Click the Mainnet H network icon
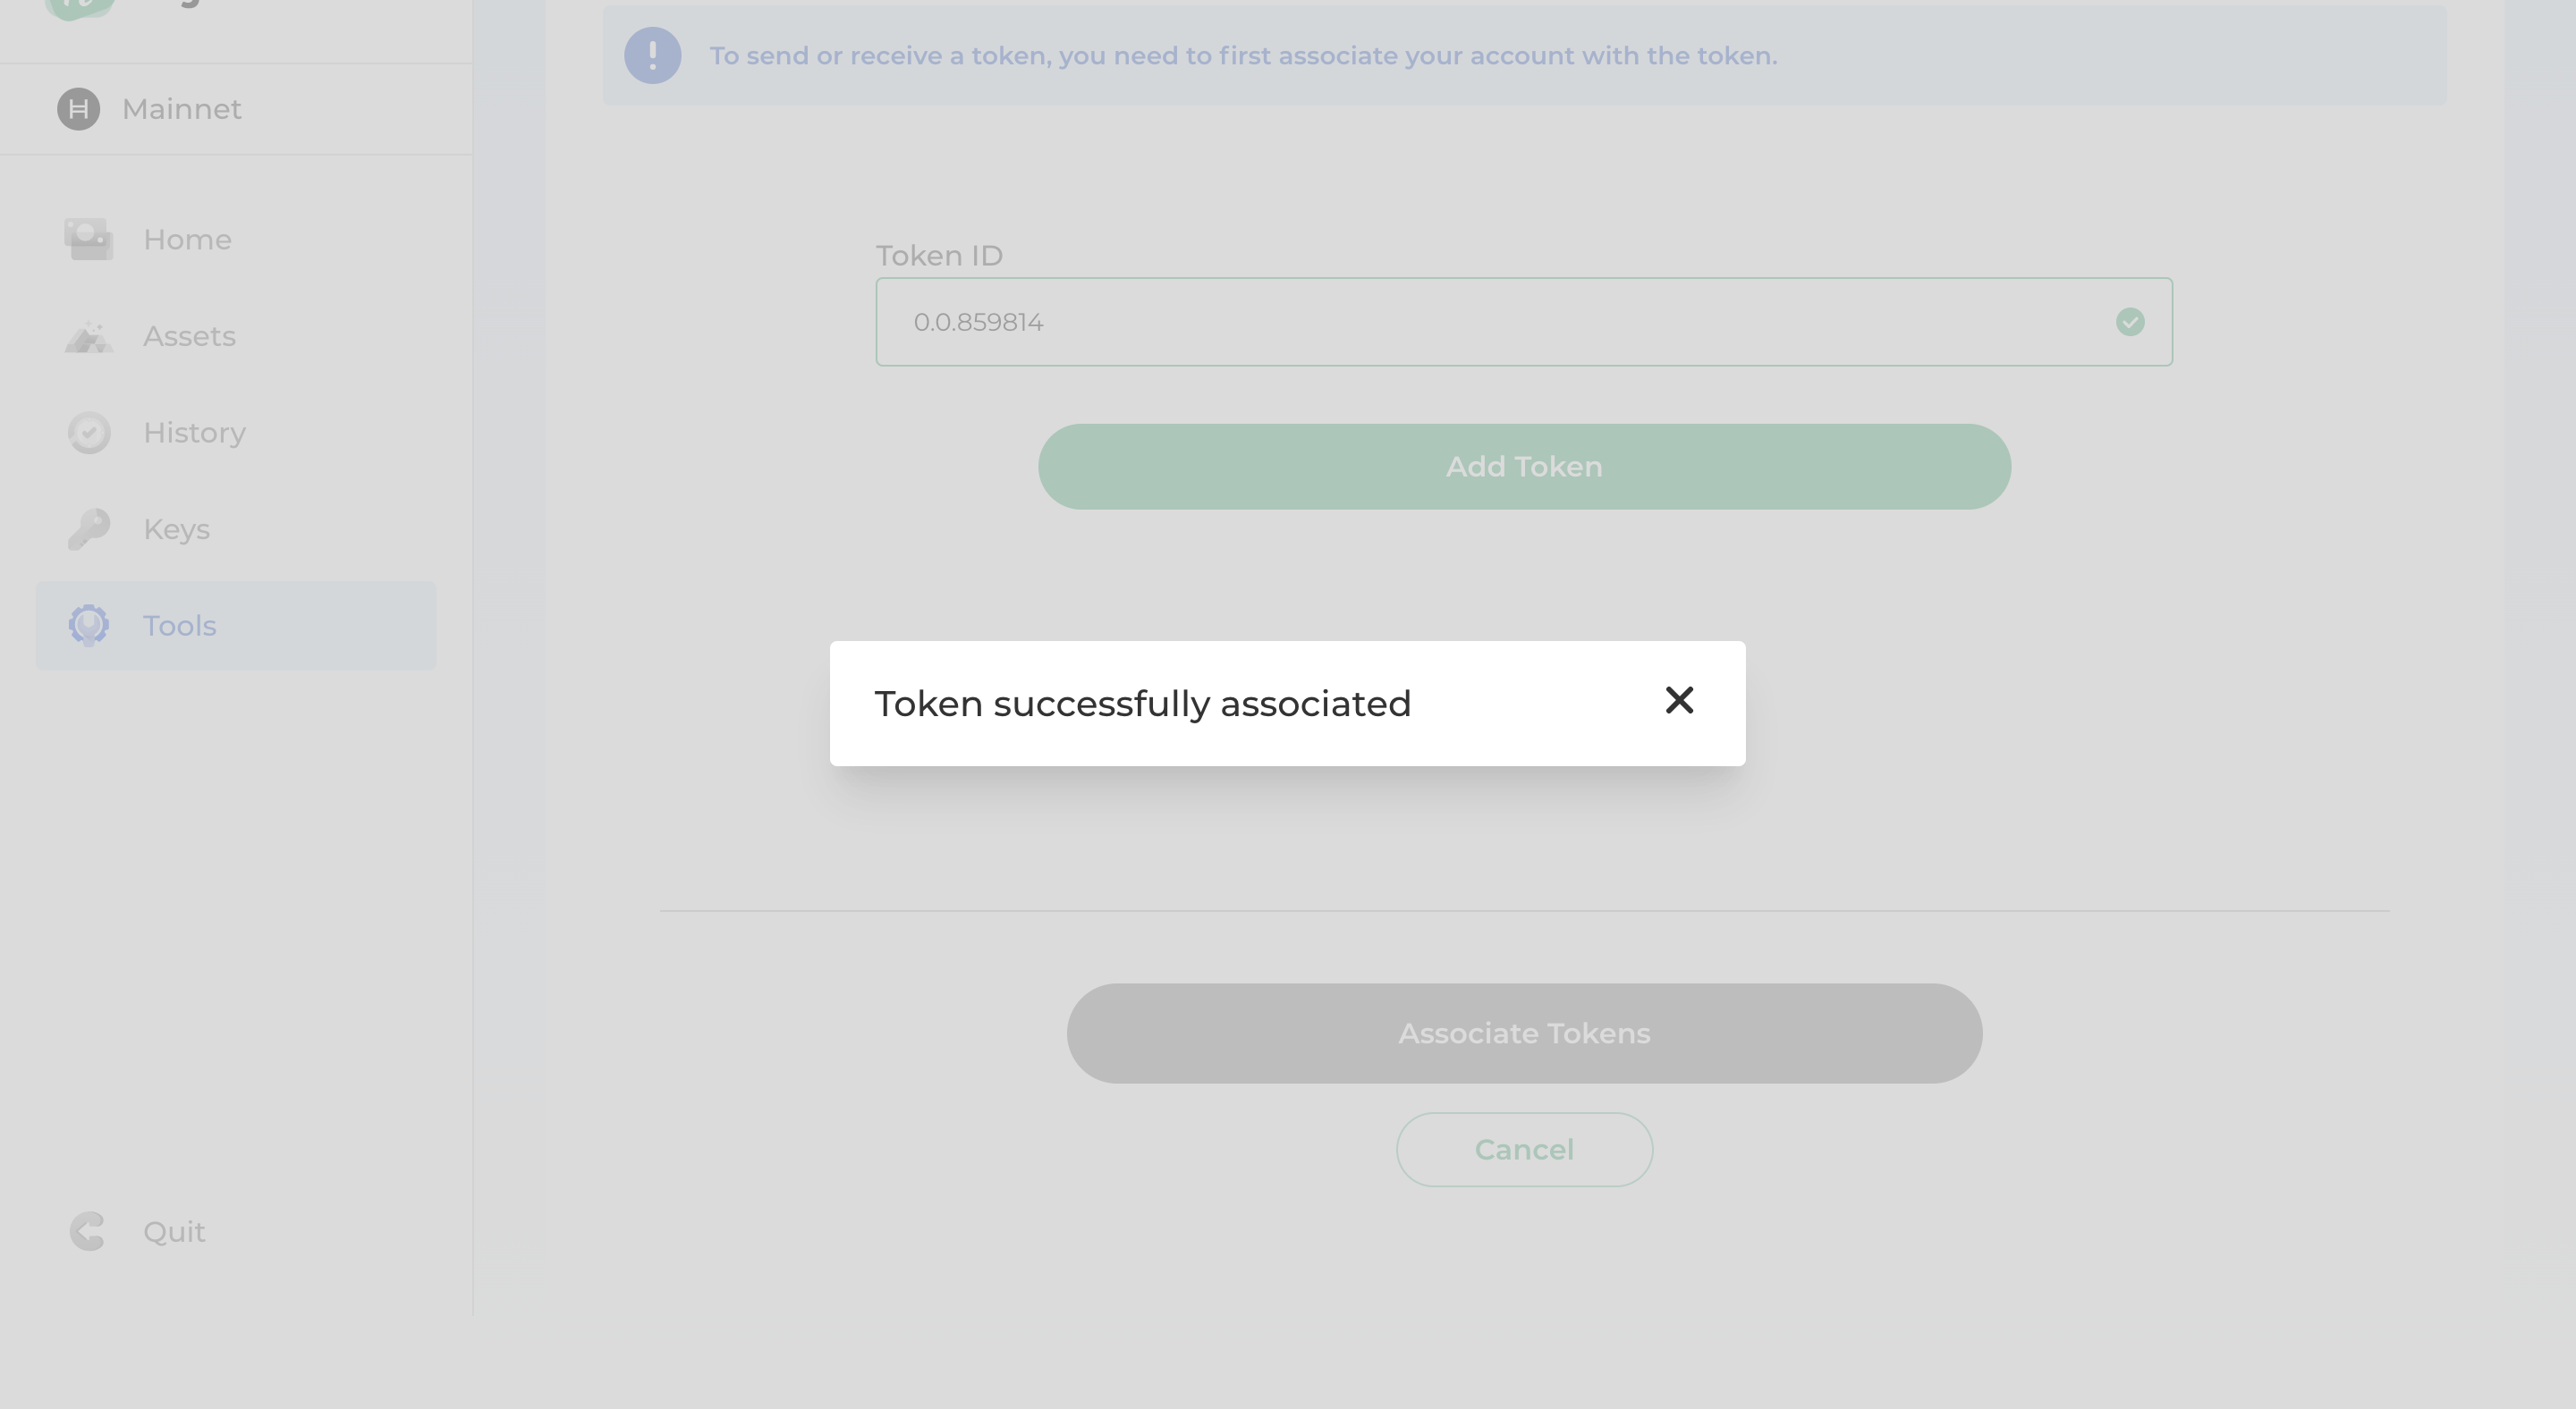The height and width of the screenshot is (1409, 2576). click(78, 109)
